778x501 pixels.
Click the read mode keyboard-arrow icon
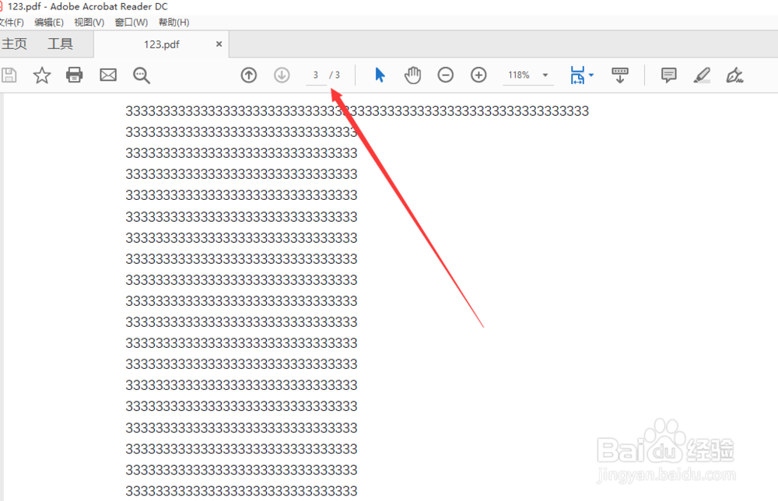tap(620, 75)
